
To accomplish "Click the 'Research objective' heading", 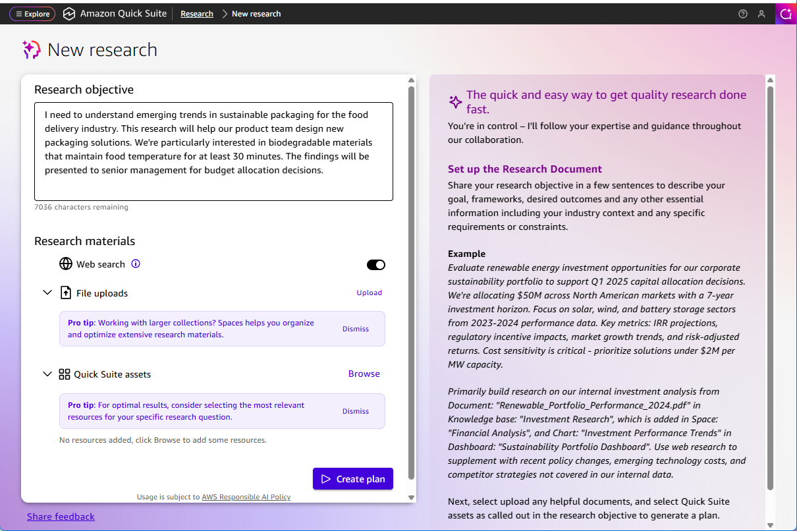I will pyautogui.click(x=84, y=90).
